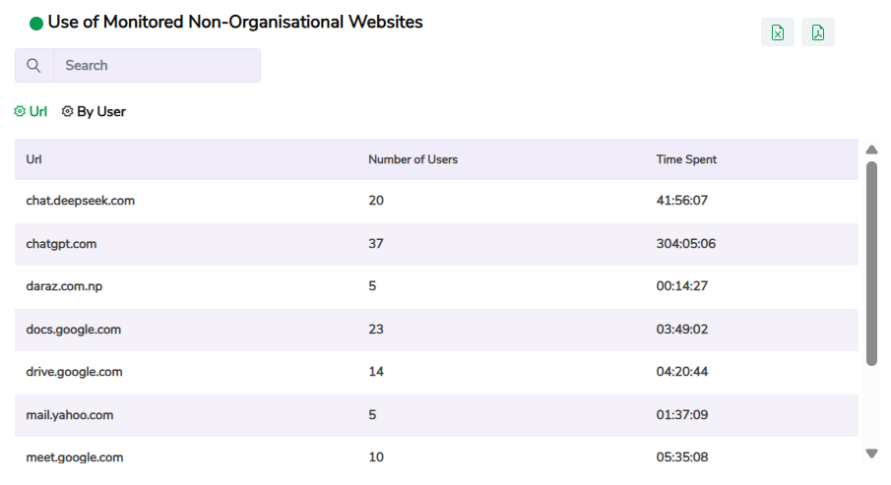Screen dimensions: 891x485
Task: Sort by the Url column header
Action: pyautogui.click(x=34, y=159)
